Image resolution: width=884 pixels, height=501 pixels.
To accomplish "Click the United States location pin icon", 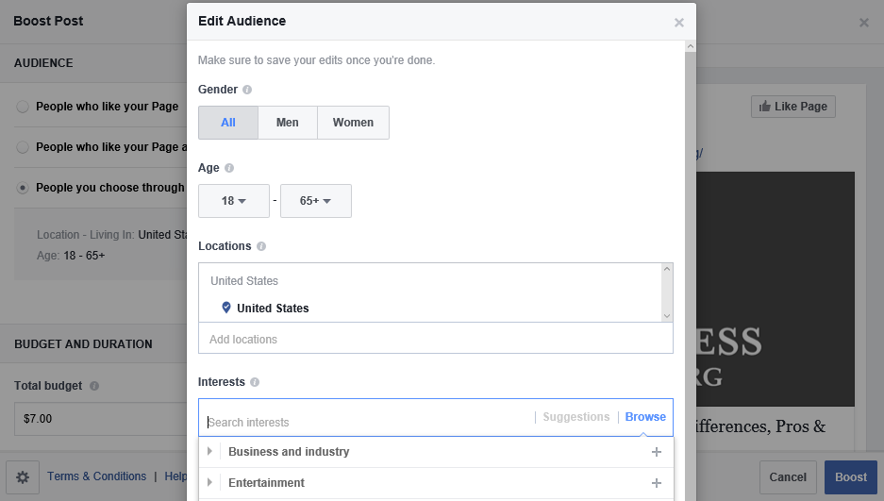I will [226, 308].
